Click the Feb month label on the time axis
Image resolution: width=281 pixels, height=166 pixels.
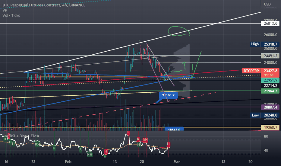pos(68,162)
